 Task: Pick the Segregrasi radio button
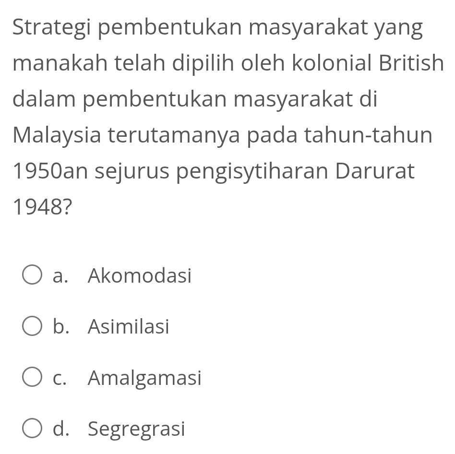33,428
